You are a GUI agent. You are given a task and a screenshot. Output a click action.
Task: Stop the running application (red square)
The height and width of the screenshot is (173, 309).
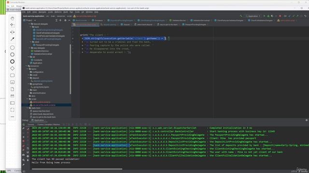tap(280, 16)
